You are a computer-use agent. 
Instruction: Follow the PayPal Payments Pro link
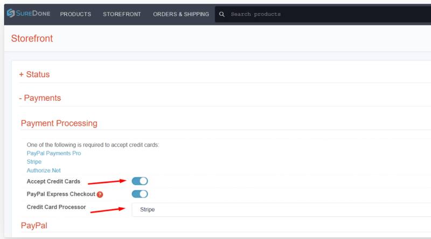pos(54,153)
